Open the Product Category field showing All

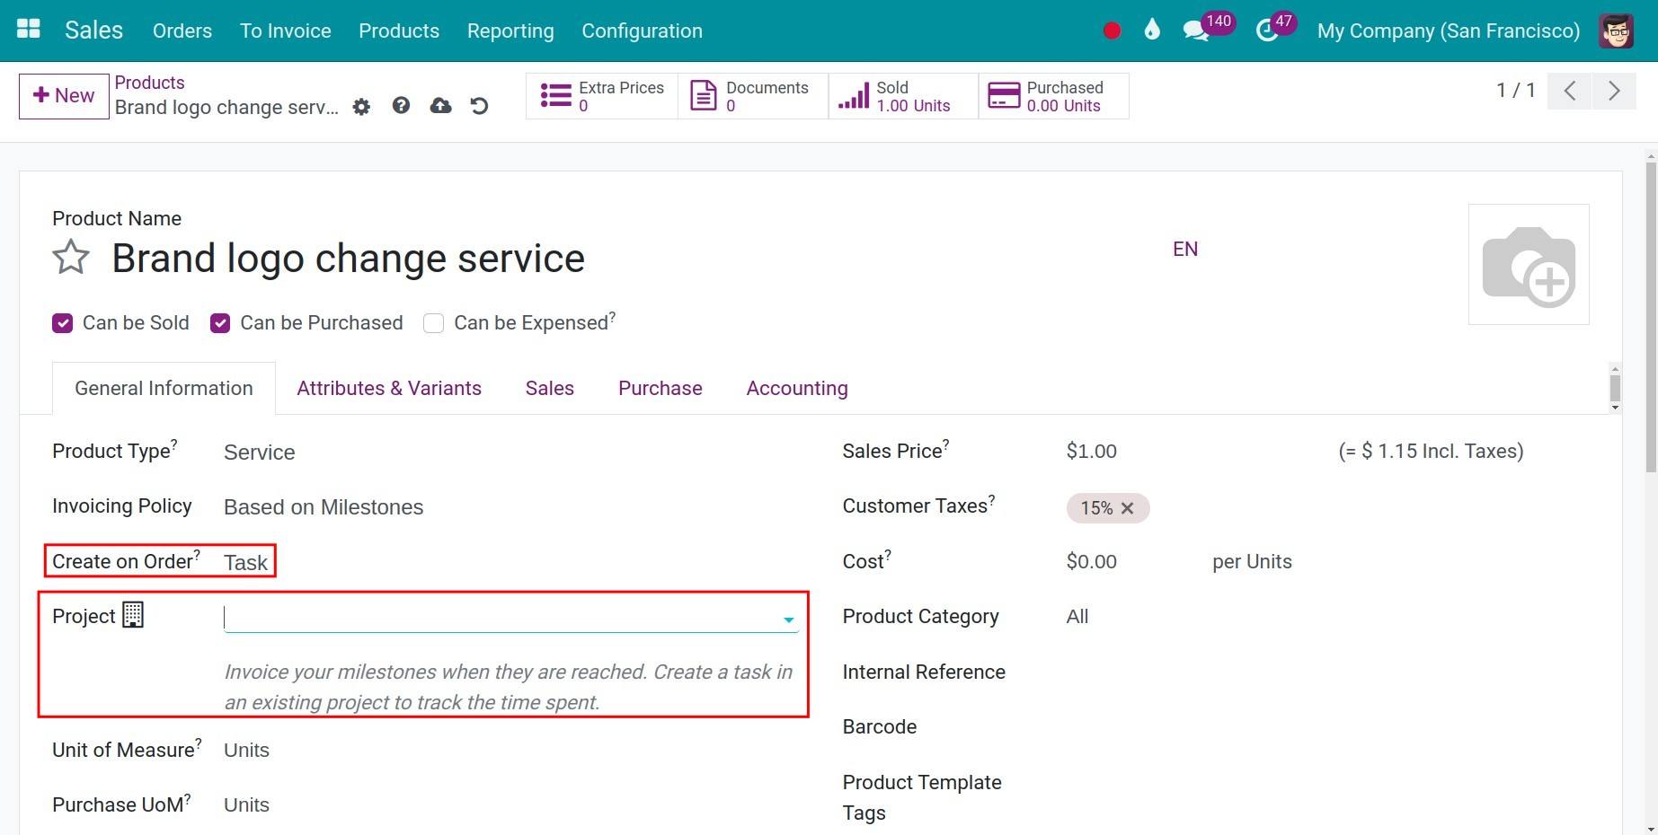coord(1077,617)
